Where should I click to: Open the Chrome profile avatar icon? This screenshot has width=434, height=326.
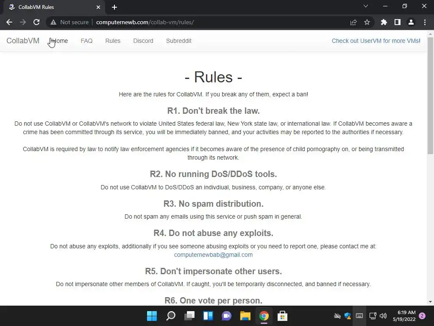[x=411, y=22]
